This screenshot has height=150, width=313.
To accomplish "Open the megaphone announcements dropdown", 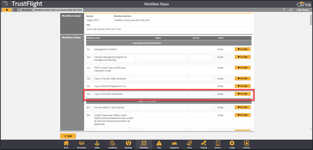I will [291, 10].
